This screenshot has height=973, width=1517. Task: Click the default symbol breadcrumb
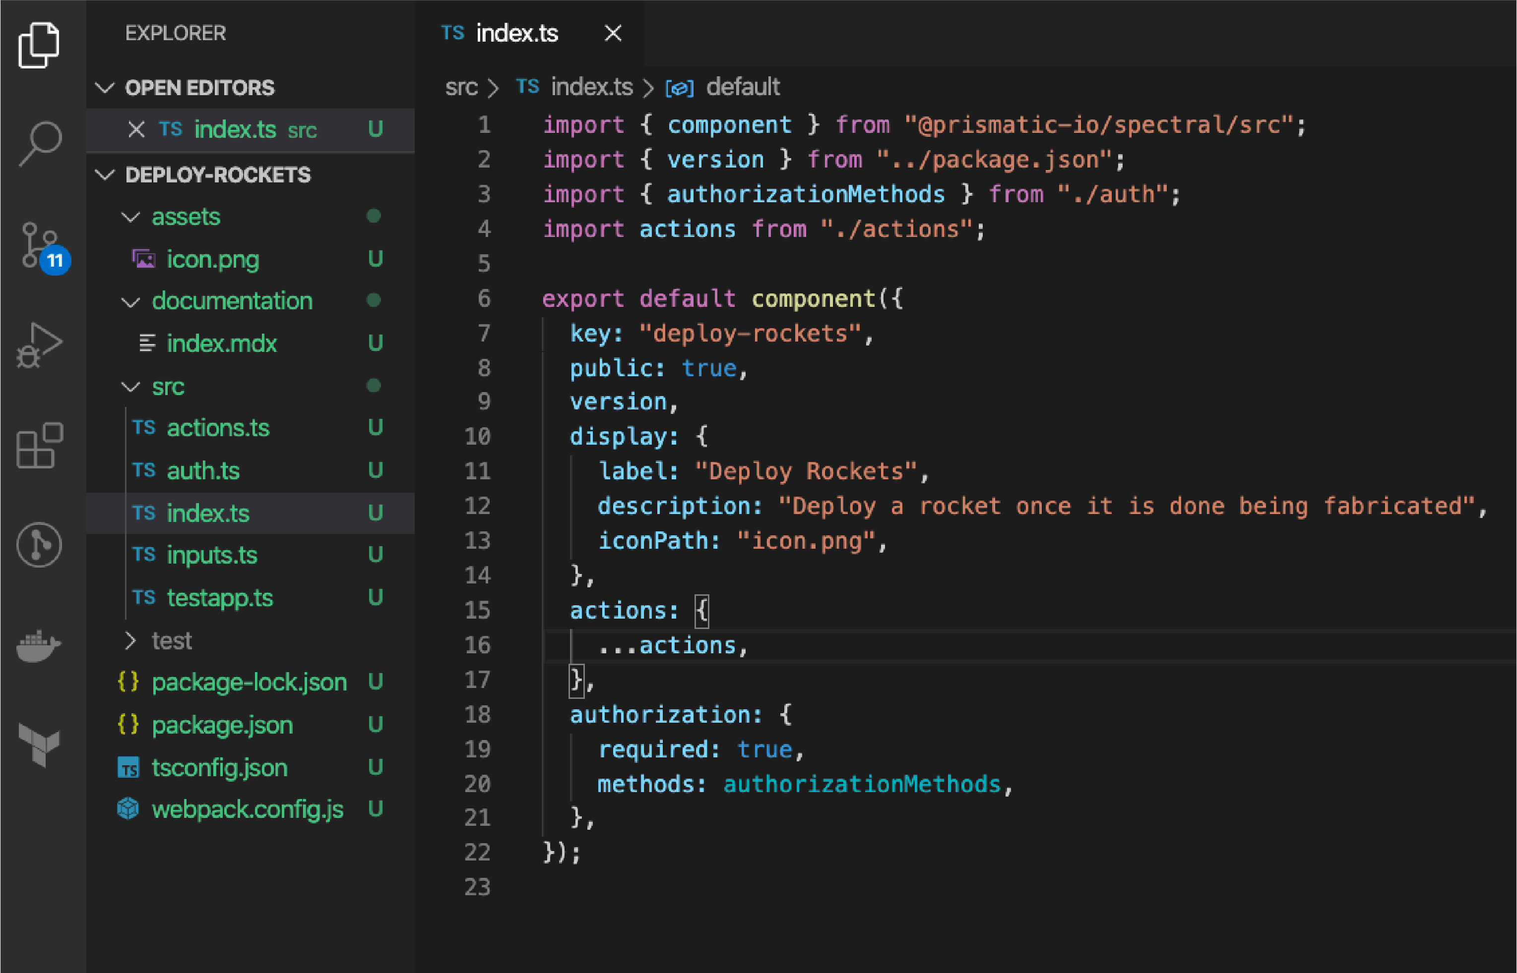743,87
